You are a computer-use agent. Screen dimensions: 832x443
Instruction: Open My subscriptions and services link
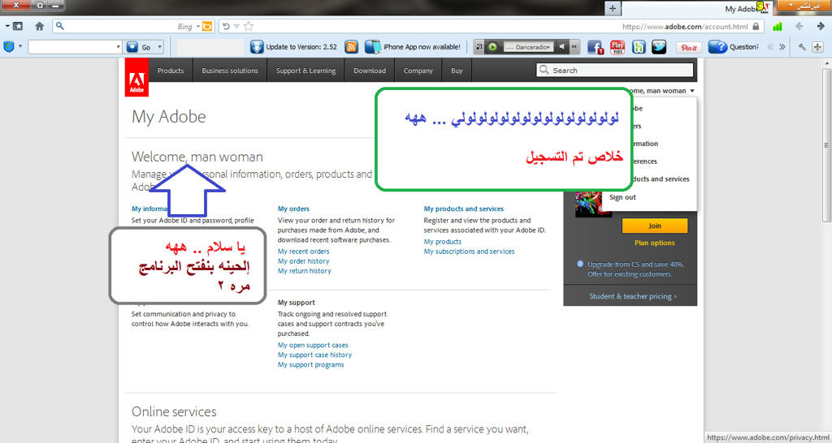click(469, 252)
